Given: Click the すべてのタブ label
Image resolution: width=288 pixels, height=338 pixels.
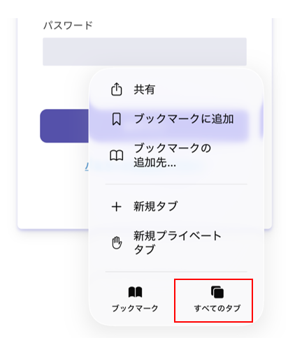Looking at the screenshot, I should point(217,309).
